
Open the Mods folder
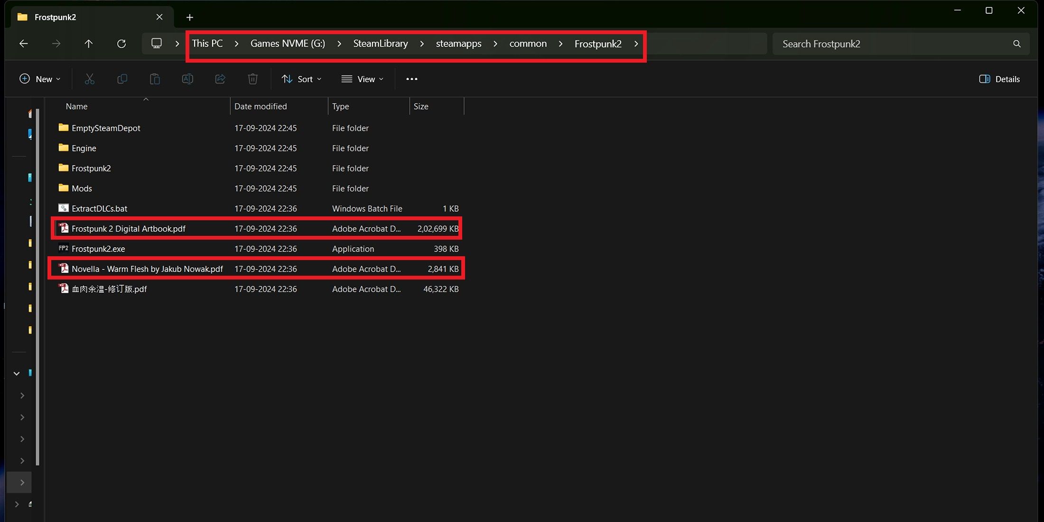coord(81,188)
